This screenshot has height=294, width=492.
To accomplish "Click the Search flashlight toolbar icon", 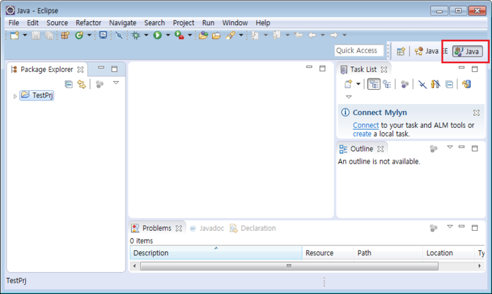I will (230, 35).
